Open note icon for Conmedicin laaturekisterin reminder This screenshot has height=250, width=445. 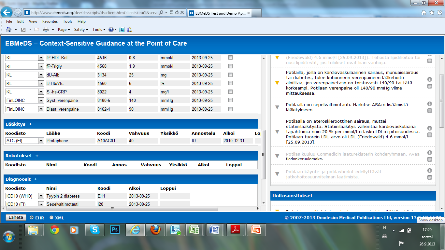pos(430,160)
